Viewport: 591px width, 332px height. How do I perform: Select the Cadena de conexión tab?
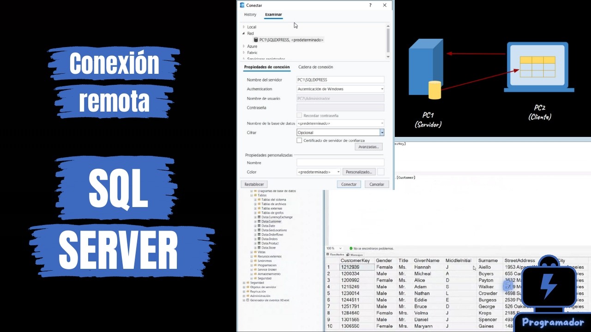coord(315,67)
